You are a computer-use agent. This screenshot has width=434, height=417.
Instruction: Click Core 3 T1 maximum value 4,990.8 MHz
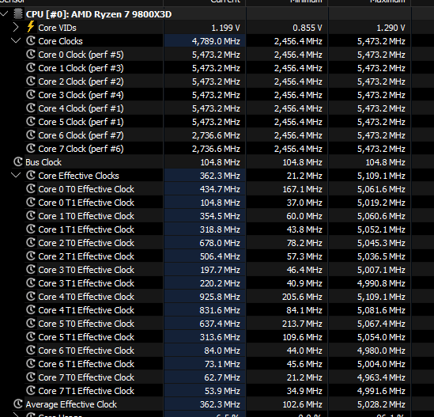[381, 283]
